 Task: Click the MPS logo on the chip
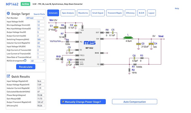click(x=89, y=43)
